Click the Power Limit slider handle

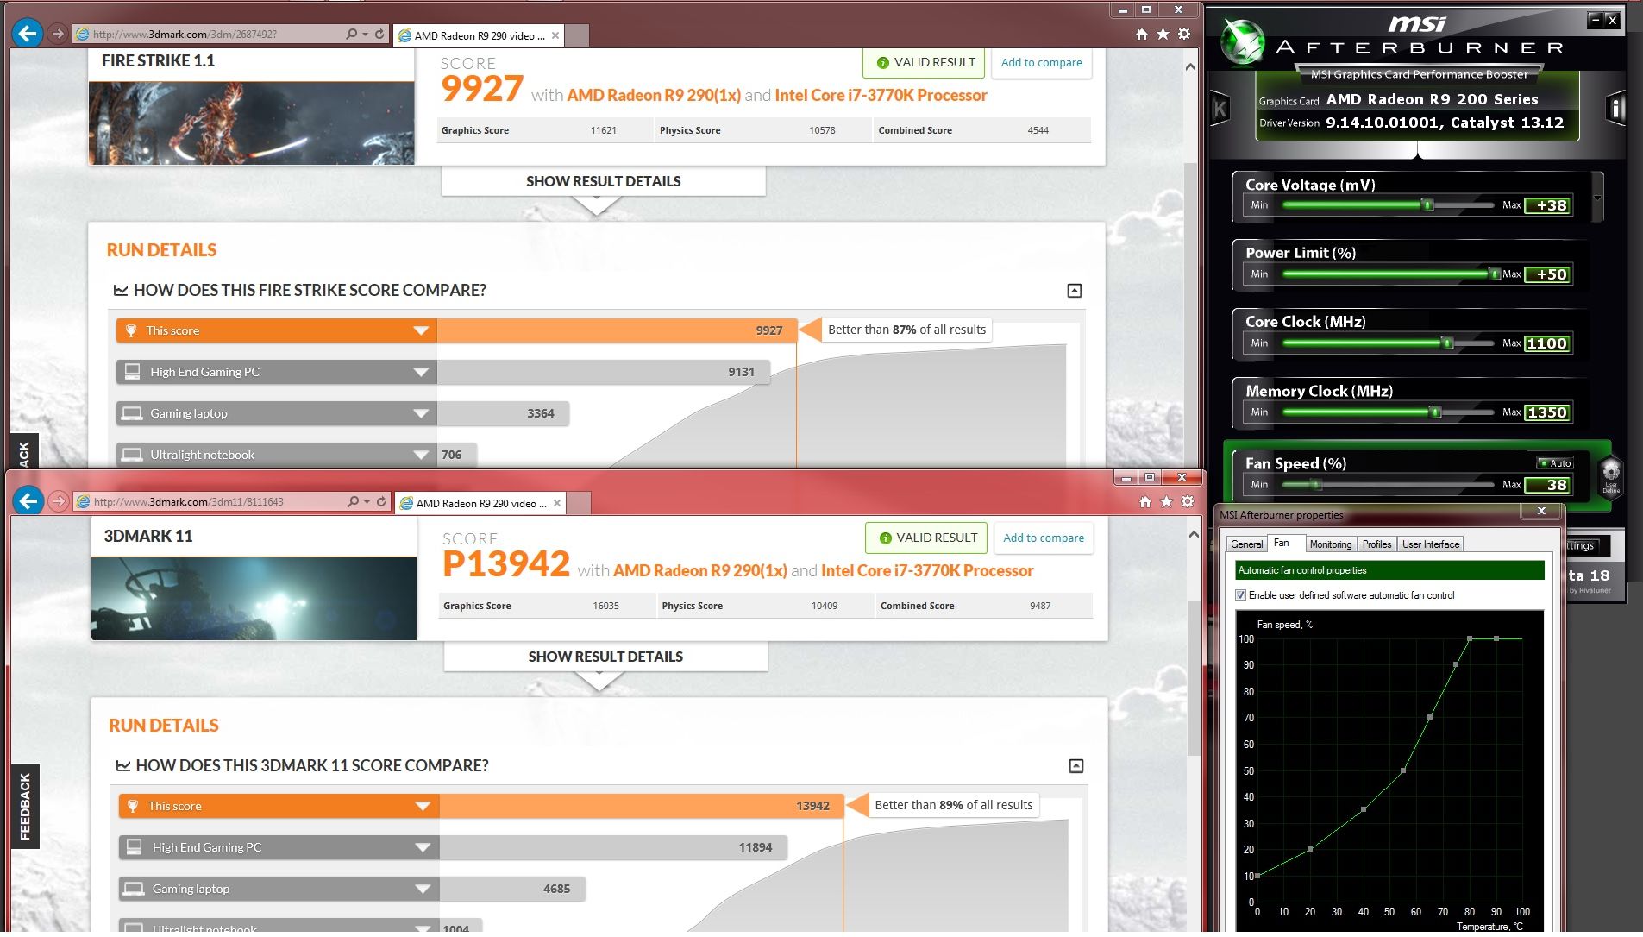(x=1495, y=274)
